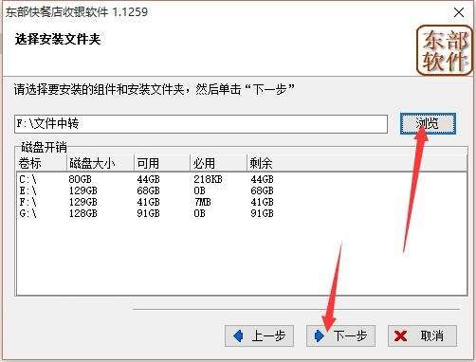The width and height of the screenshot is (476, 362).
Task: Close the installer window
Action: [x=459, y=12]
